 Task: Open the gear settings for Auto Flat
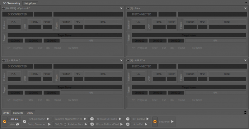(x=128, y=124)
